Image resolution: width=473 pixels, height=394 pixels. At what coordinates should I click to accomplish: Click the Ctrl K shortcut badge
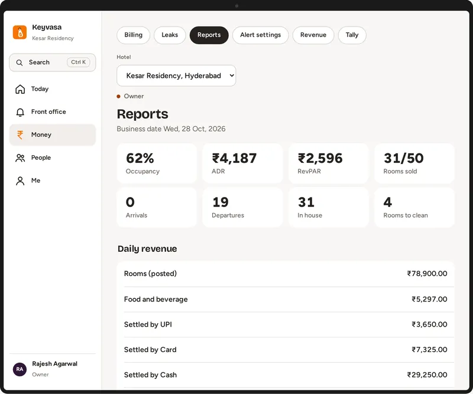pyautogui.click(x=79, y=62)
